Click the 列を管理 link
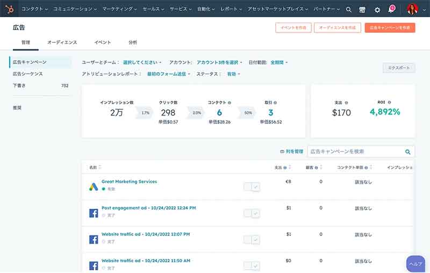This screenshot has height=273, width=430. [291, 152]
